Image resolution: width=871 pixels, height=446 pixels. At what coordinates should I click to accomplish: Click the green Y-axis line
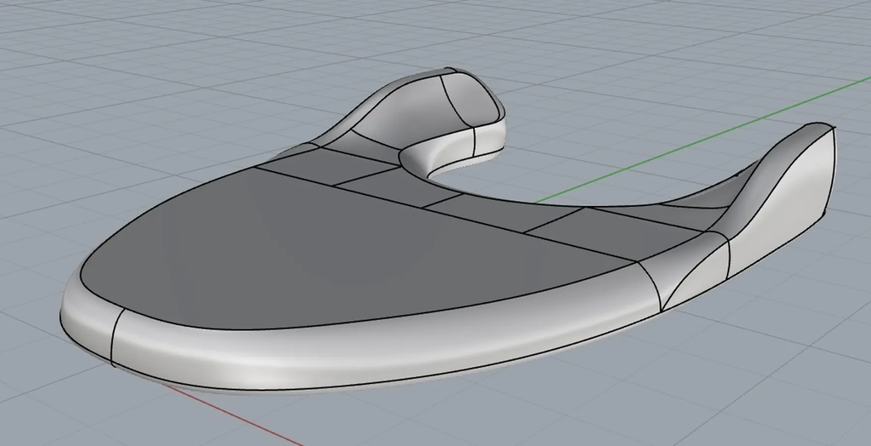(702, 140)
